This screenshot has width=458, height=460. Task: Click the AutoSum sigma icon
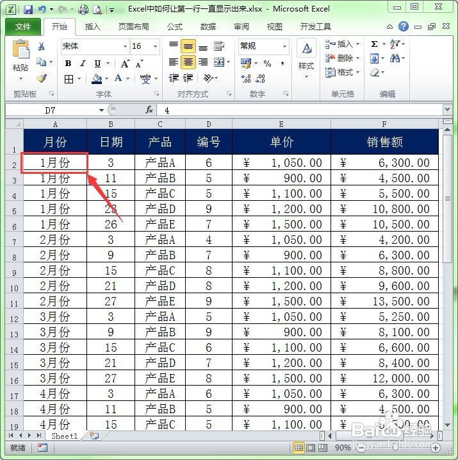(x=374, y=44)
